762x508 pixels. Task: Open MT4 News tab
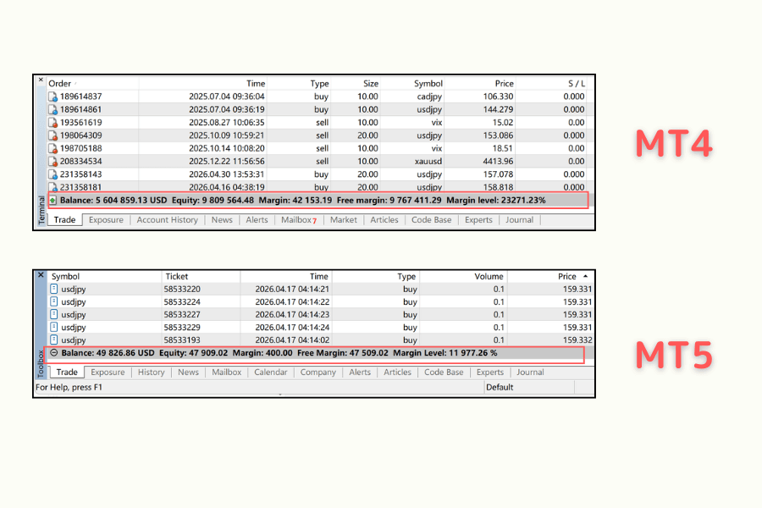tap(222, 220)
